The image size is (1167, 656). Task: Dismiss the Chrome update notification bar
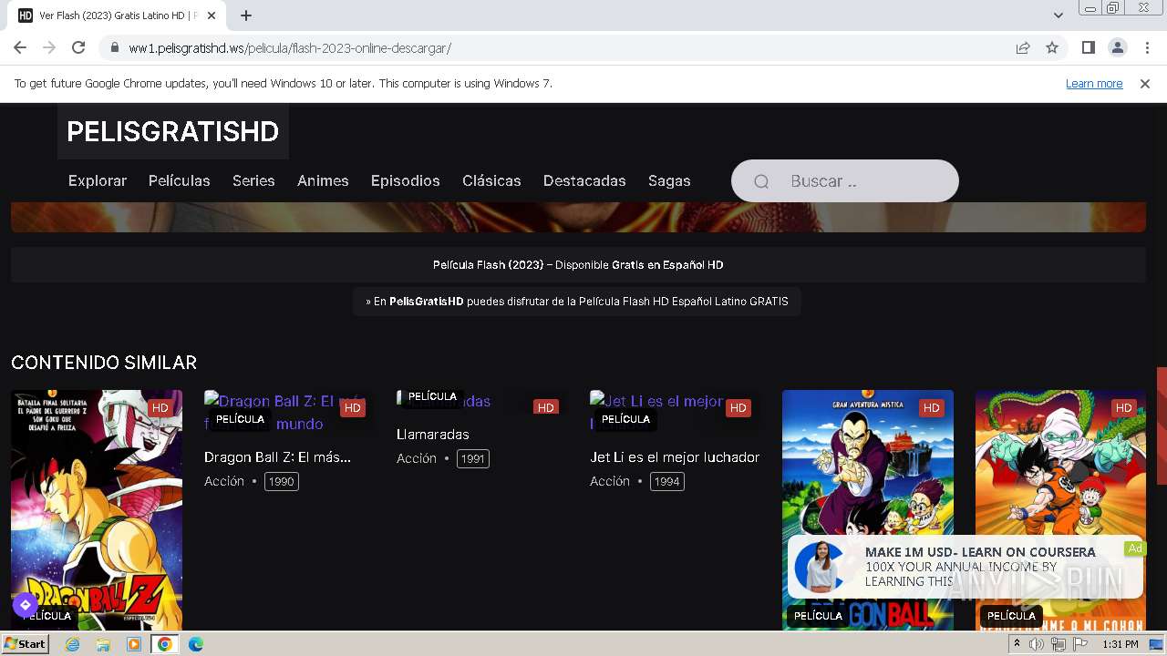(x=1145, y=83)
